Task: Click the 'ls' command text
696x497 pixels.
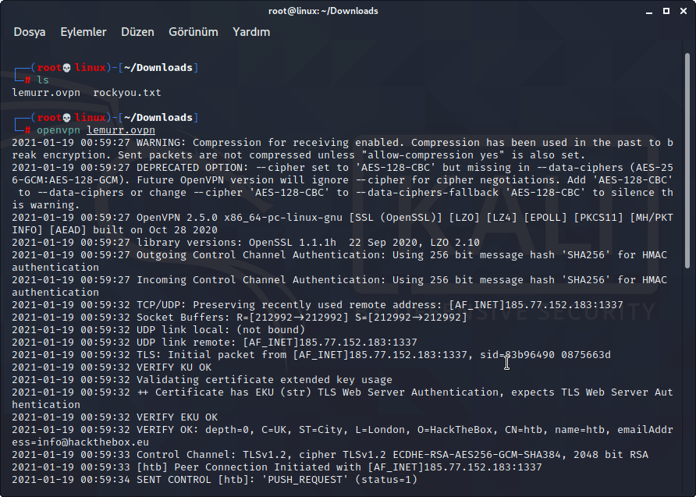Action: pyautogui.click(x=43, y=80)
